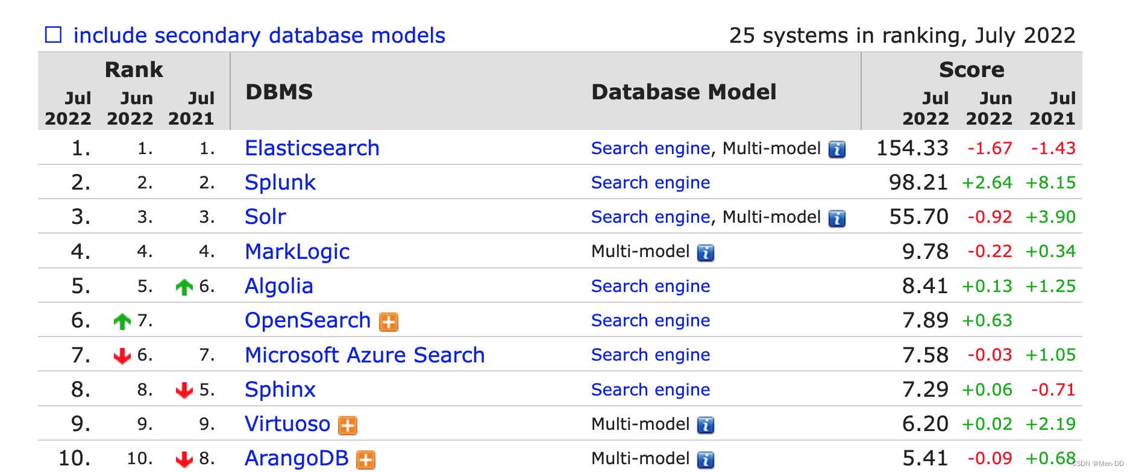Open the MarkLogic link
The width and height of the screenshot is (1133, 472).
point(297,252)
